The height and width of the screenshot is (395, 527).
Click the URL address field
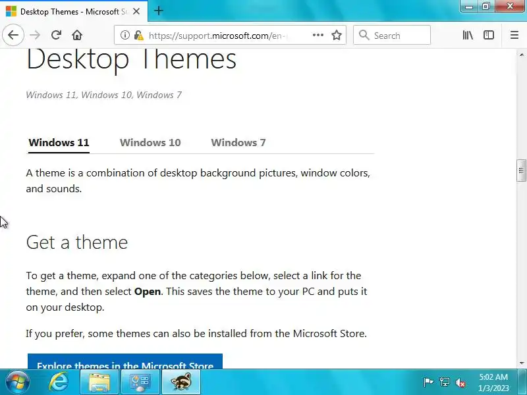pyautogui.click(x=229, y=36)
